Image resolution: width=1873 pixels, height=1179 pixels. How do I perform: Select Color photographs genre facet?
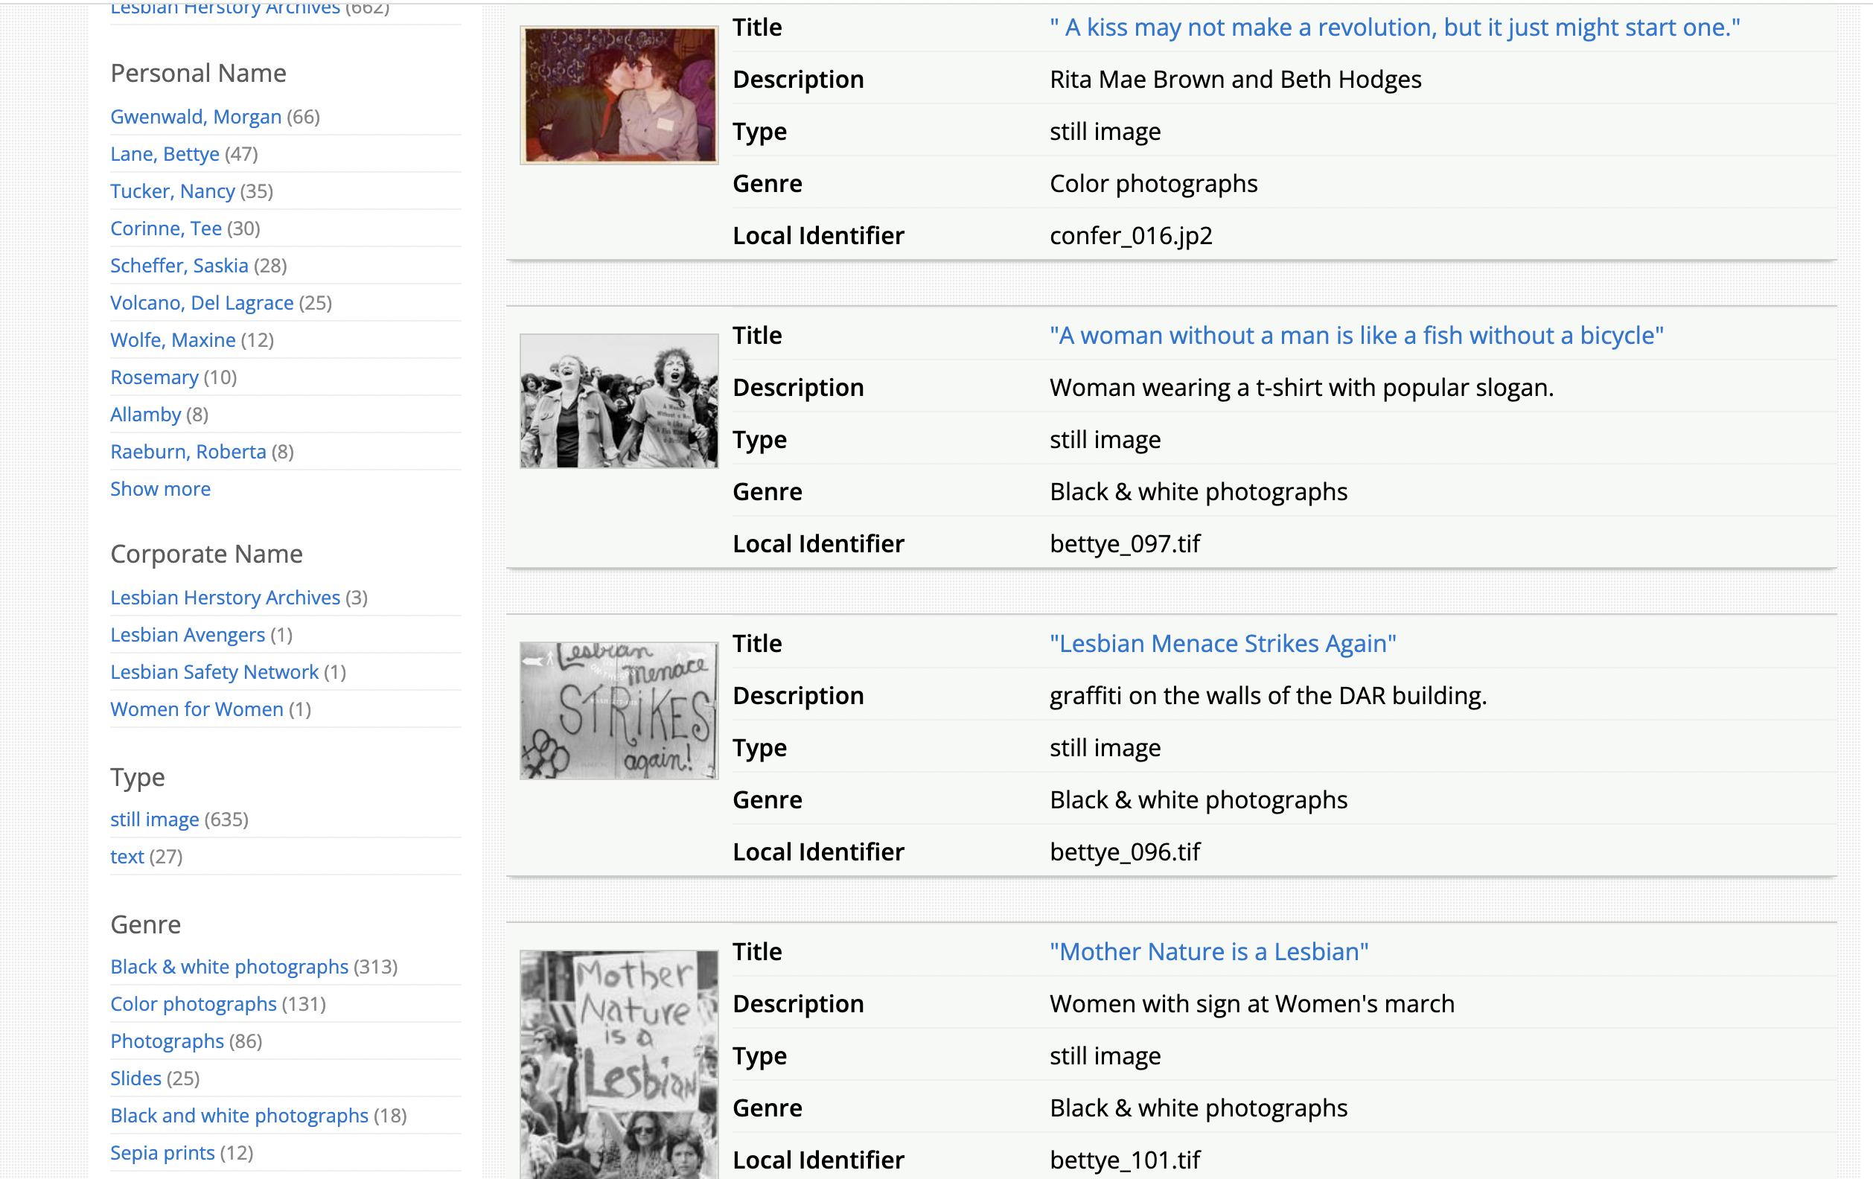click(x=193, y=1004)
